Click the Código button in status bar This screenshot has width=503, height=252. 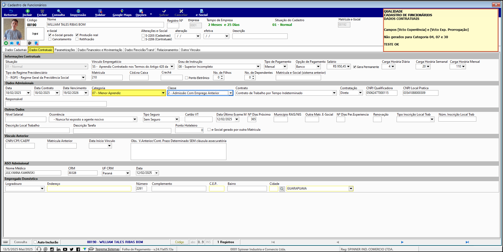click(179, 242)
